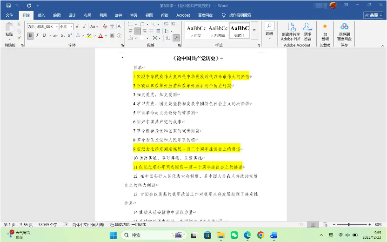Toggle strikethrough (abc) formatting
The width and height of the screenshot is (387, 242).
click(56, 35)
